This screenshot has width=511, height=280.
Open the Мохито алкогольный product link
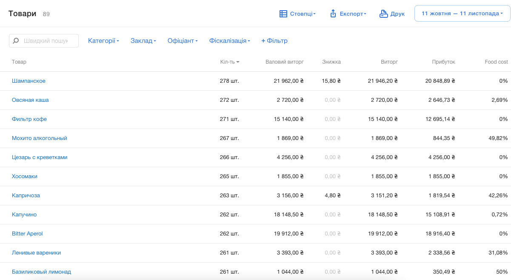point(40,138)
